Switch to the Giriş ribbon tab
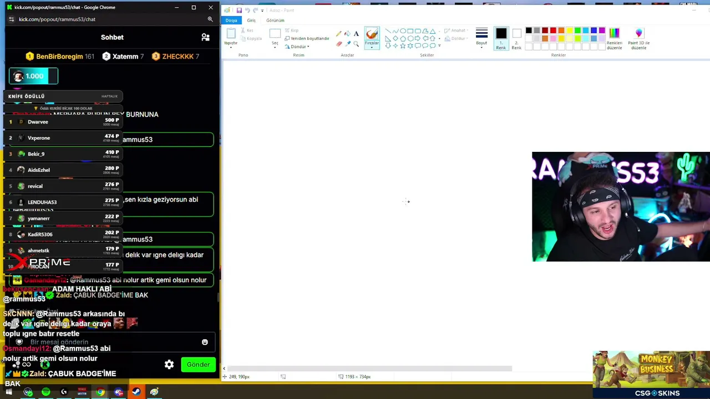This screenshot has height=399, width=710. (x=251, y=21)
